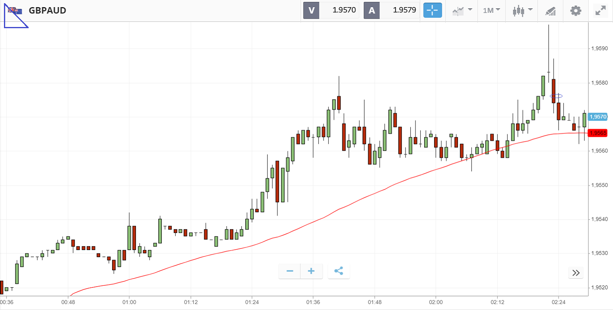The width and height of the screenshot is (613, 310).
Task: Open the indicators chart dropdown
Action: pos(462,10)
